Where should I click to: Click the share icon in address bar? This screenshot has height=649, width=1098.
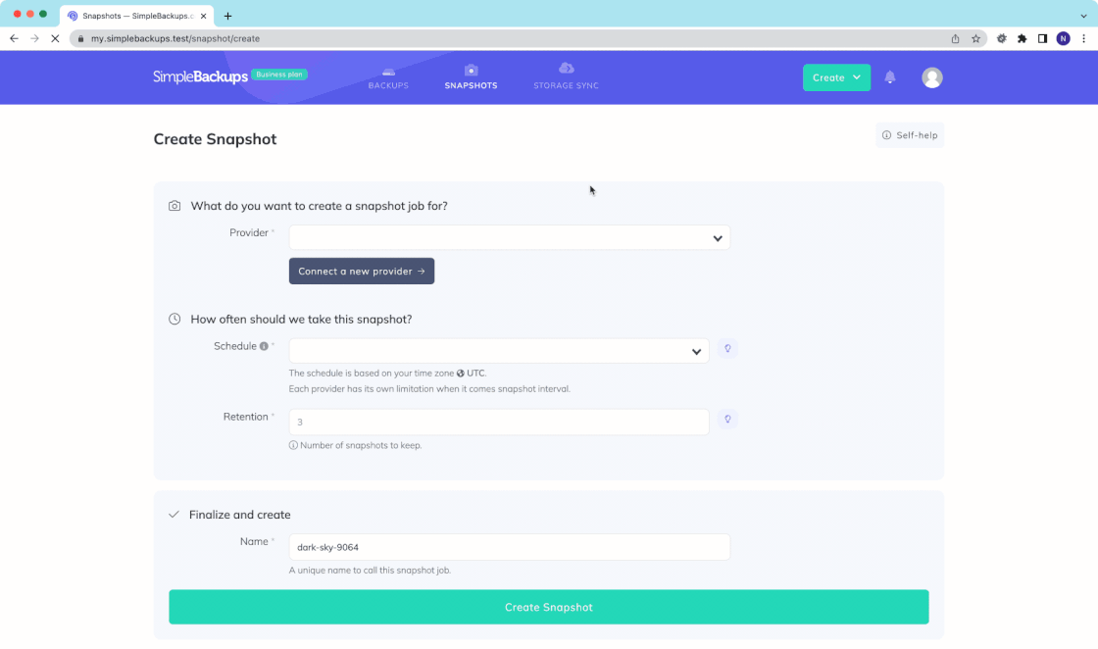955,38
